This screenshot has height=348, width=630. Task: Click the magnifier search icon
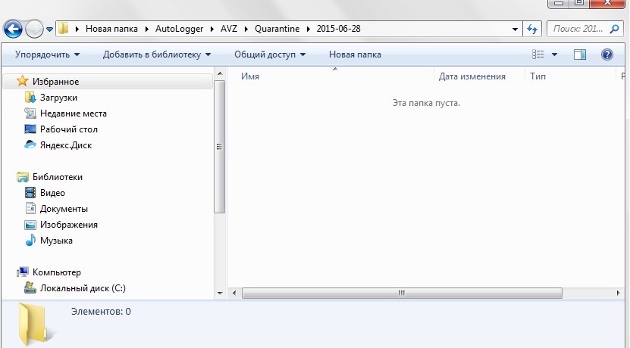pos(614,29)
